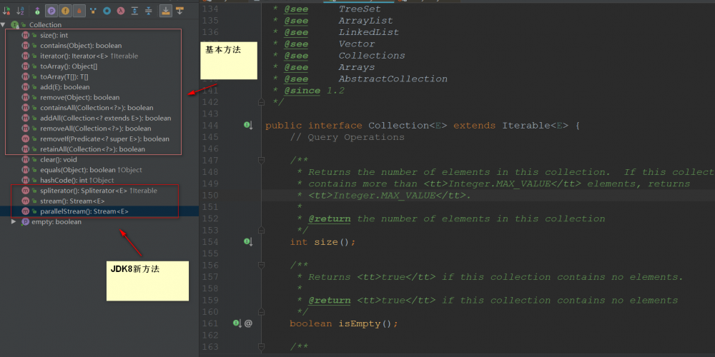Click Autoscroll from Source icon
The image size is (715, 357).
point(179,11)
